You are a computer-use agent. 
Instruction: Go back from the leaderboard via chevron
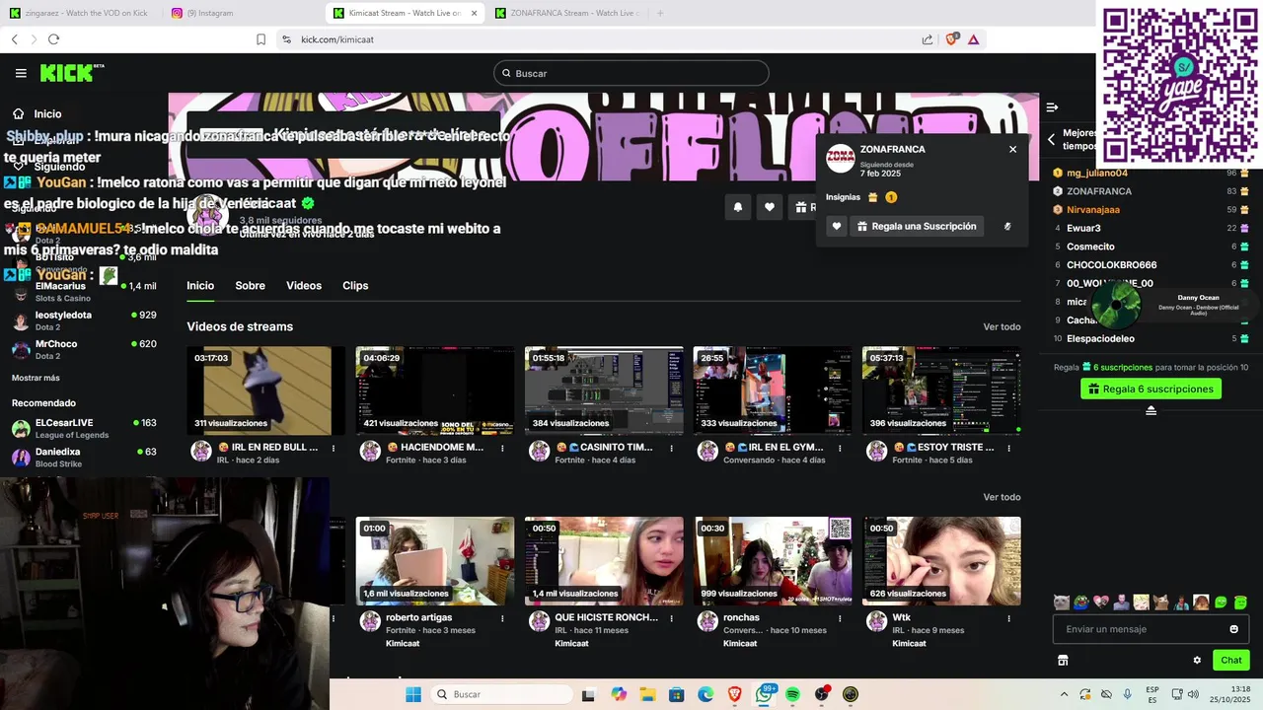pos(1052,139)
